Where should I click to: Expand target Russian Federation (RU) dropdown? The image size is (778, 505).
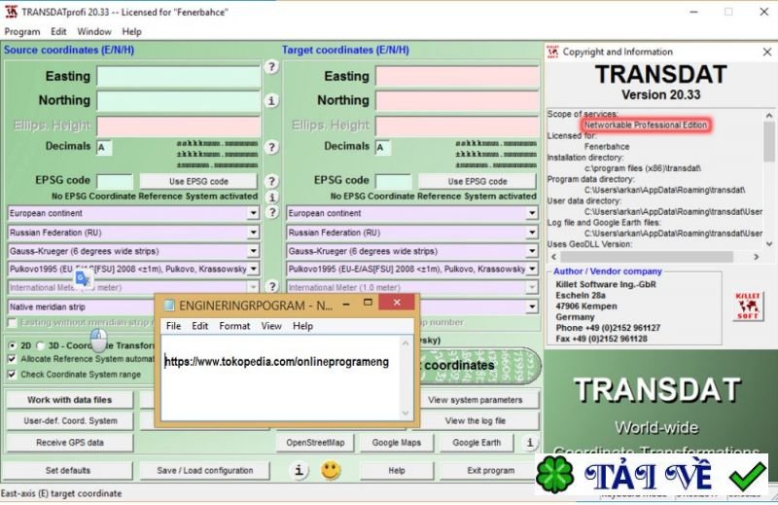pyautogui.click(x=532, y=233)
